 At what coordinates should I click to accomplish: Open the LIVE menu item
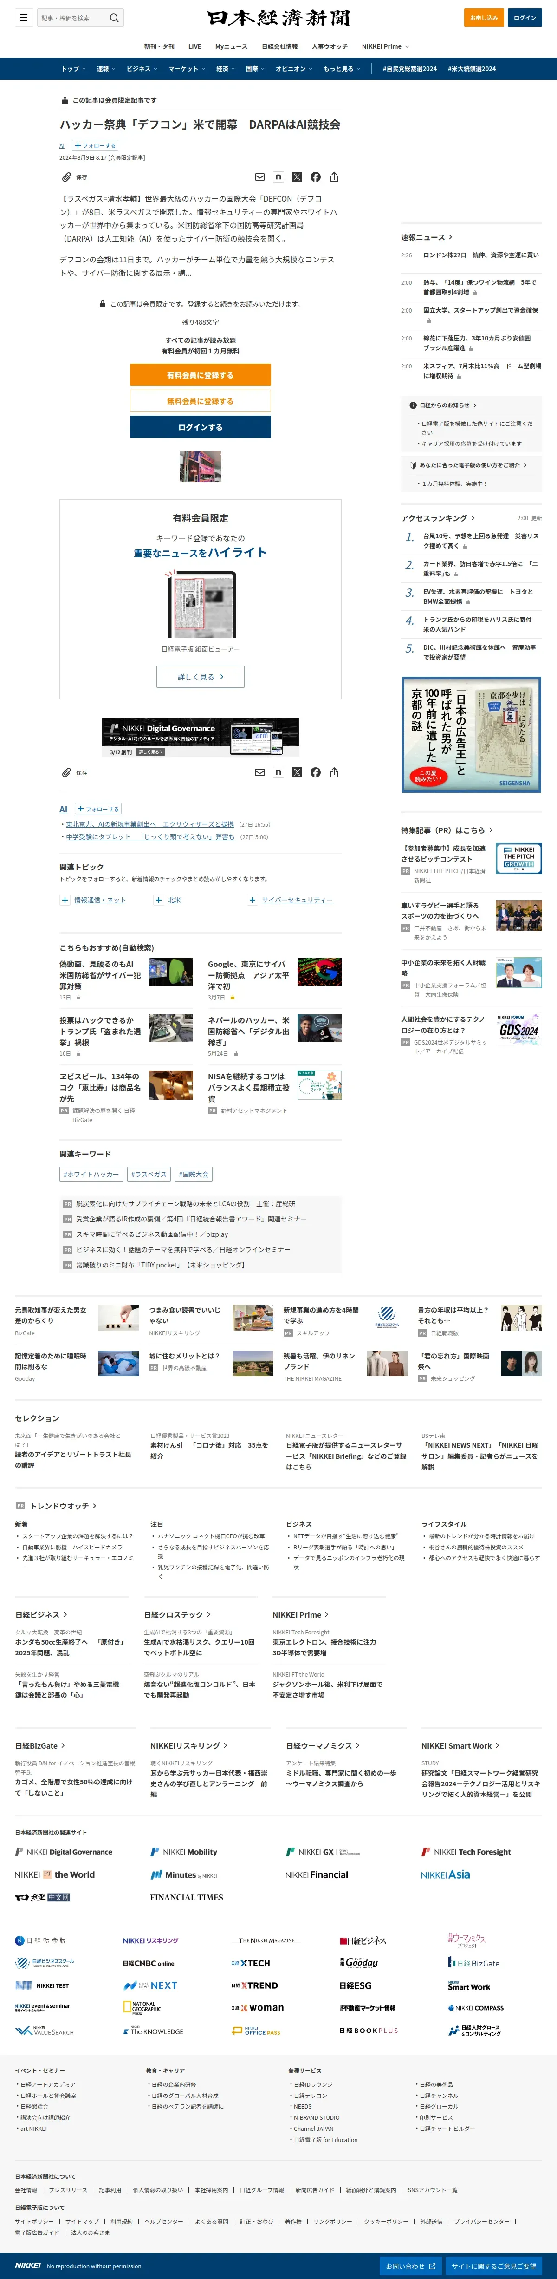pos(194,46)
